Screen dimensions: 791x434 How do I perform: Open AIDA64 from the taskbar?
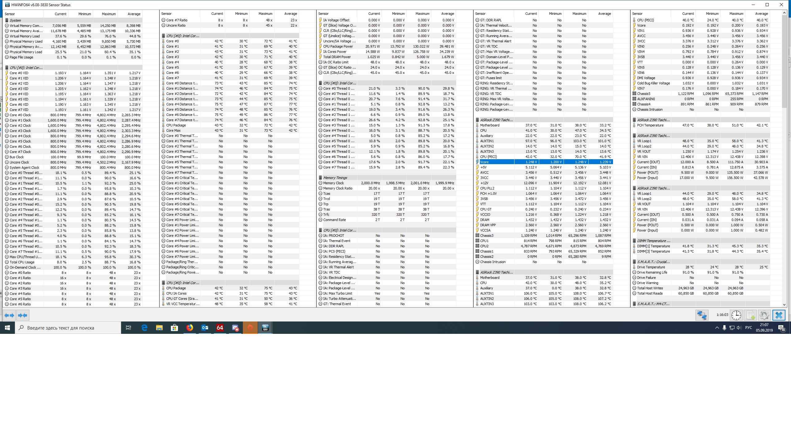[x=220, y=328]
